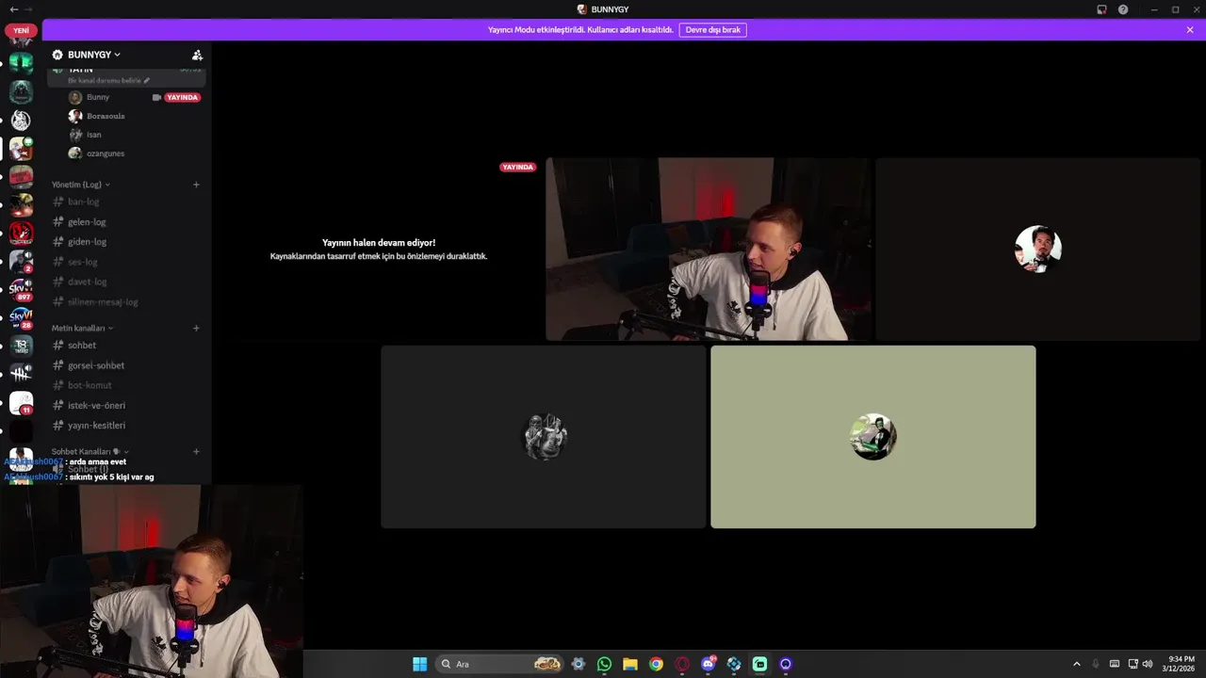Image resolution: width=1206 pixels, height=678 pixels.
Task: Add a channel to 'Sohbet Kanalları' category
Action: point(196,451)
